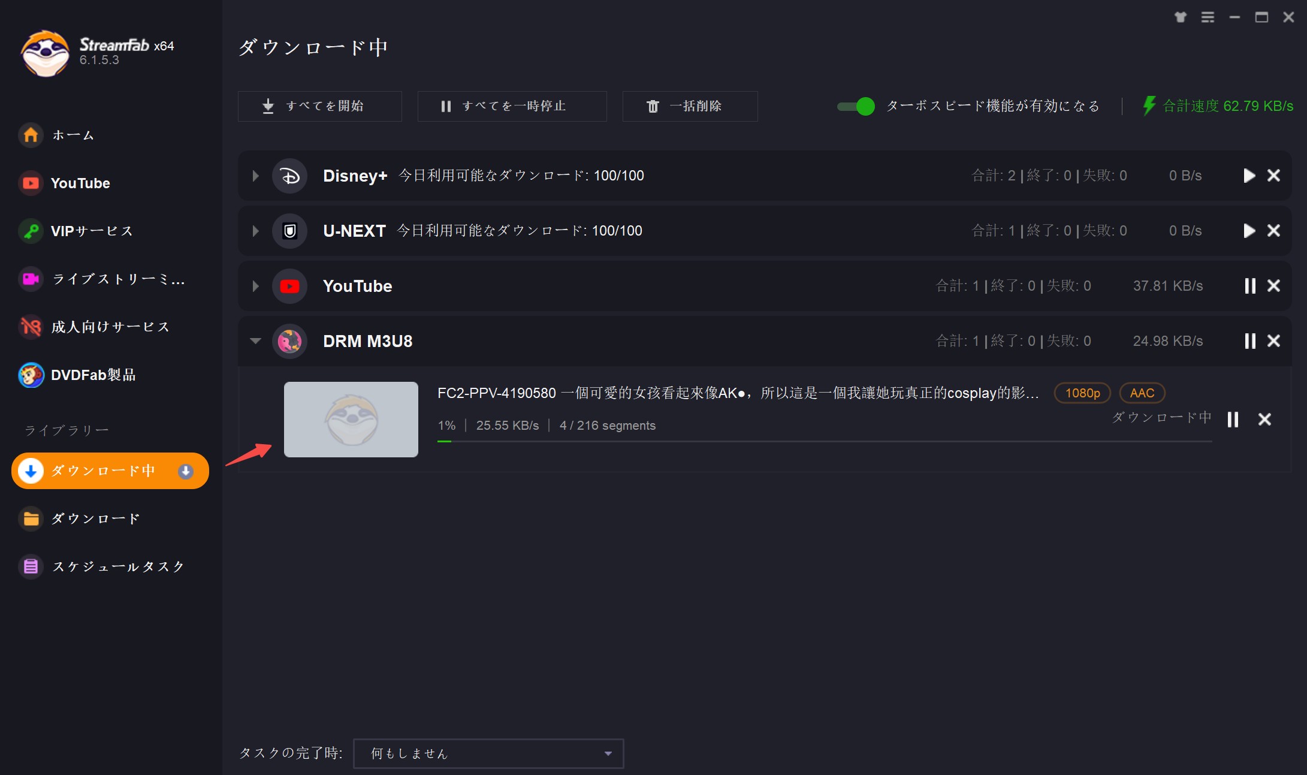This screenshot has height=775, width=1307.
Task: Click the FC2-PPV-4190580 video thumbnail
Action: tap(351, 420)
